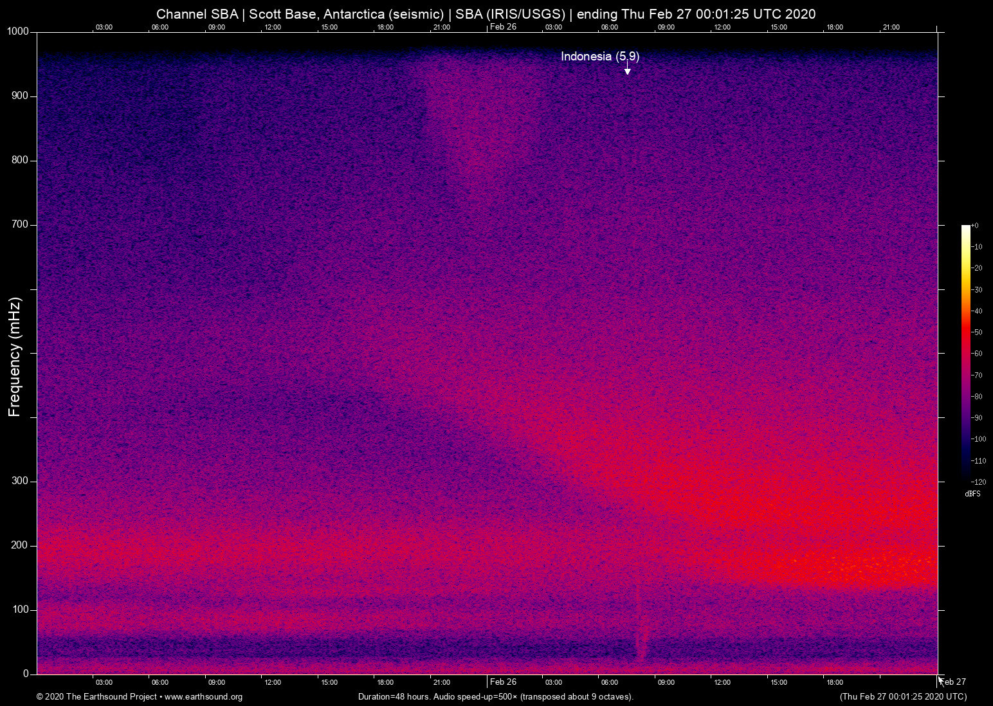Click the '© 2020 The Earthsound Project' copyright text
993x706 pixels.
tap(97, 696)
